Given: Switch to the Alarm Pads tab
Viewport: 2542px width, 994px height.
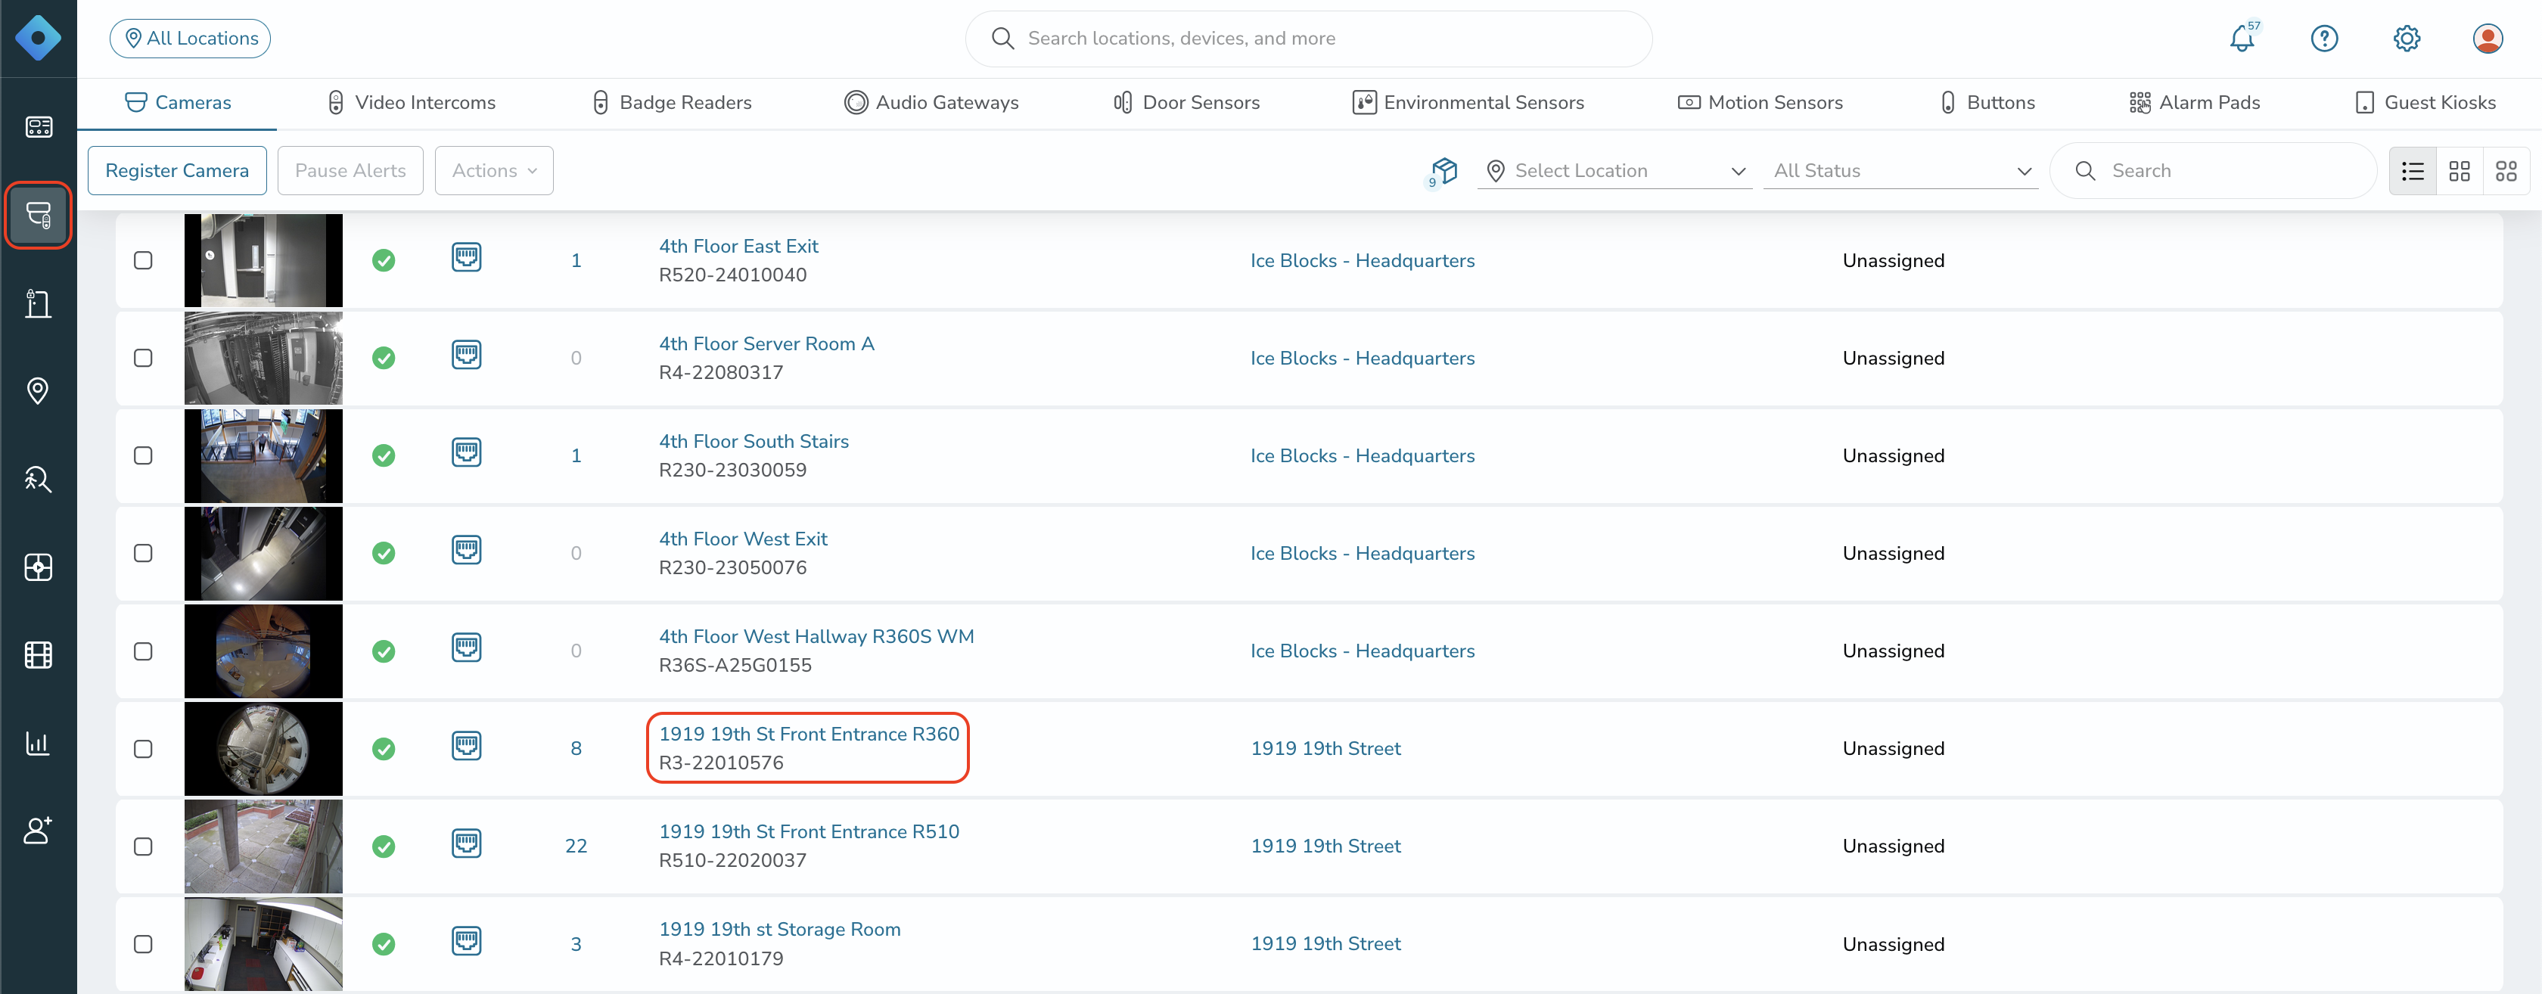Looking at the screenshot, I should 2194,103.
